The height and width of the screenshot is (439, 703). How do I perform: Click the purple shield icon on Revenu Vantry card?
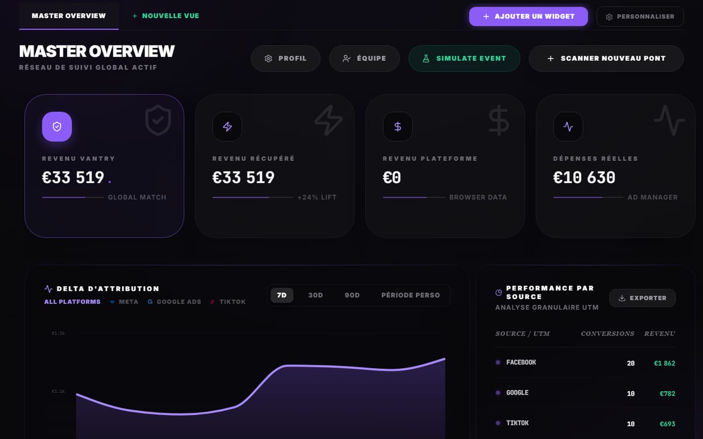click(57, 126)
